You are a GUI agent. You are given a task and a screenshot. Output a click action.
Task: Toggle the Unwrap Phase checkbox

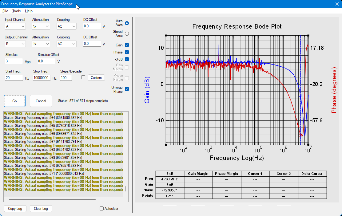(127, 89)
